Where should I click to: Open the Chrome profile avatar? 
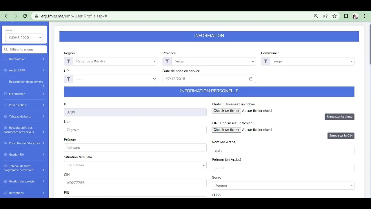[x=355, y=16]
